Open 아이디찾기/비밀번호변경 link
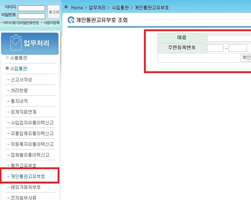Screen dimensions: 251x200 pos(21,23)
